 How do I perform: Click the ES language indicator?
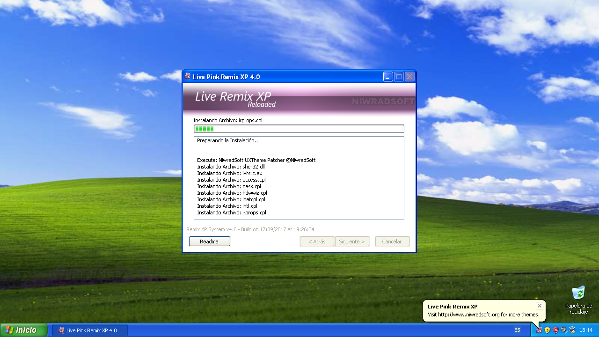pyautogui.click(x=517, y=330)
